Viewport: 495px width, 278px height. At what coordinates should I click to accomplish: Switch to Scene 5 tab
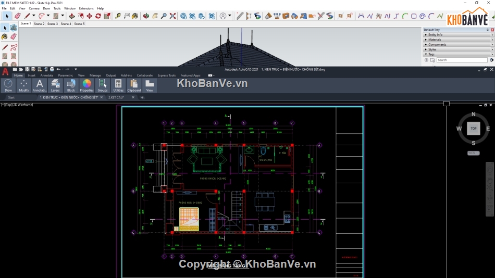point(79,23)
